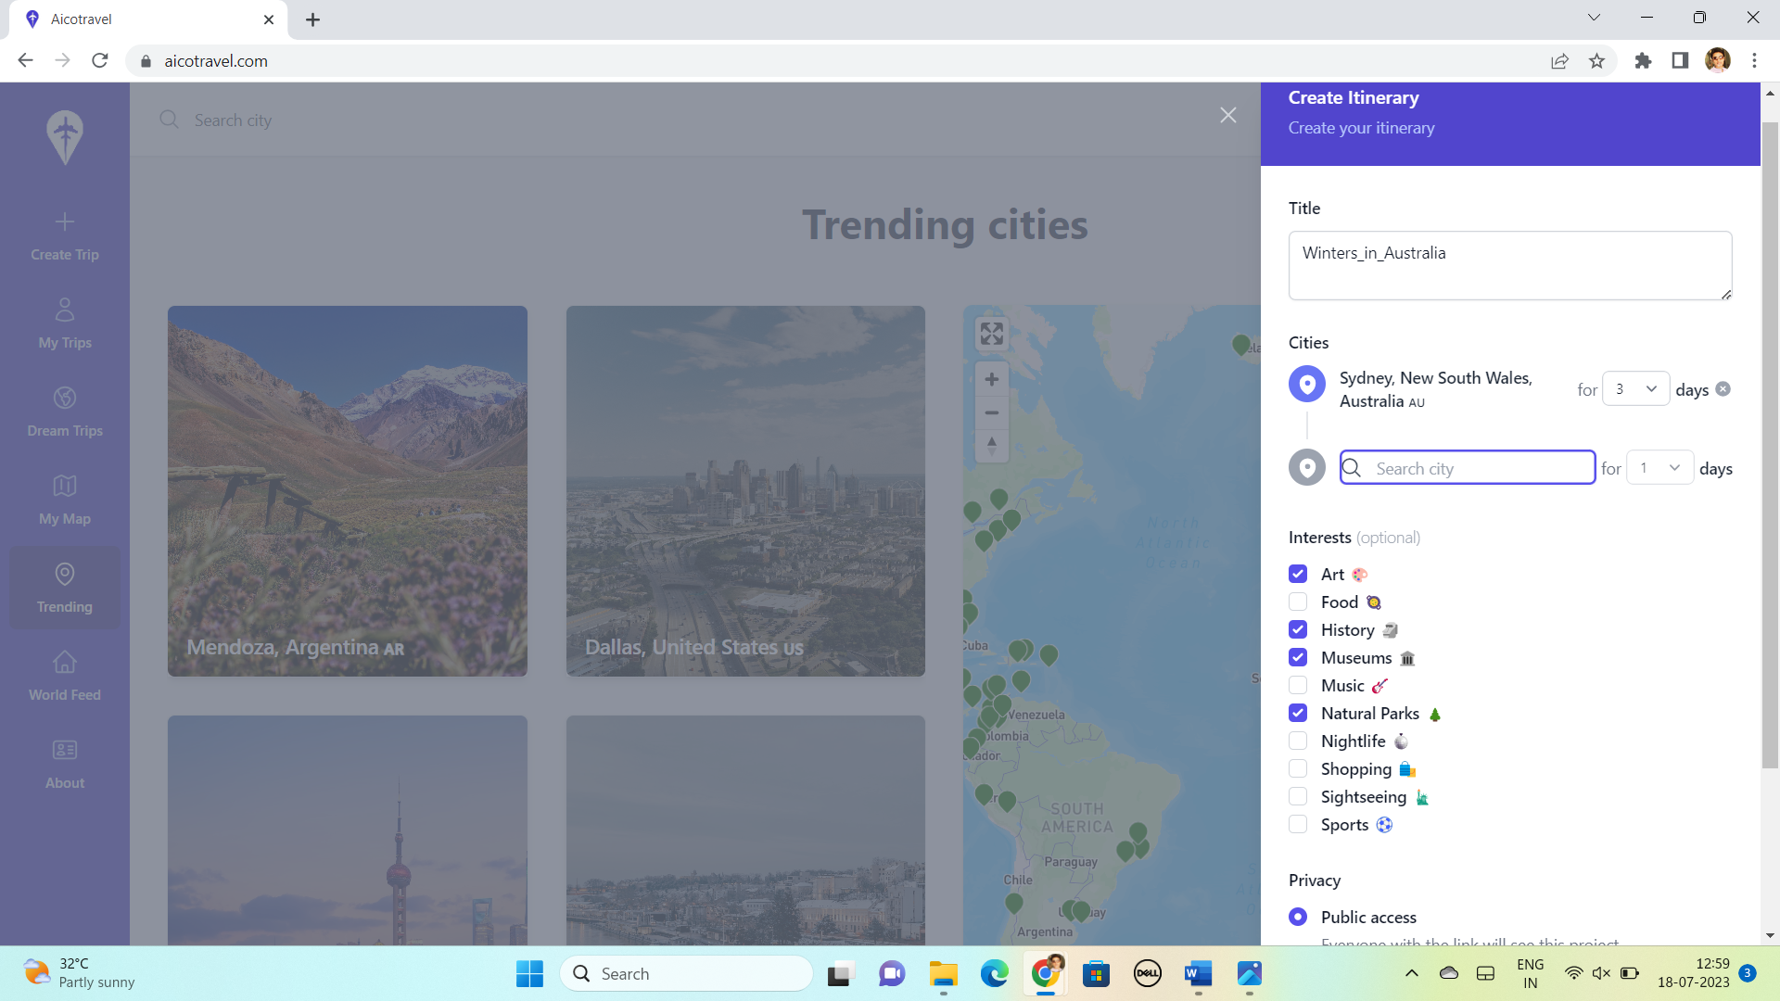The height and width of the screenshot is (1001, 1780).
Task: Open Microsoft Store from taskbar
Action: tap(1096, 974)
